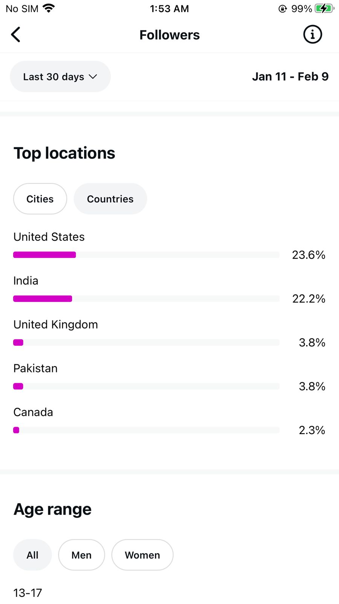Open the Last 30 days dropdown
Image resolution: width=339 pixels, height=604 pixels.
coord(60,77)
